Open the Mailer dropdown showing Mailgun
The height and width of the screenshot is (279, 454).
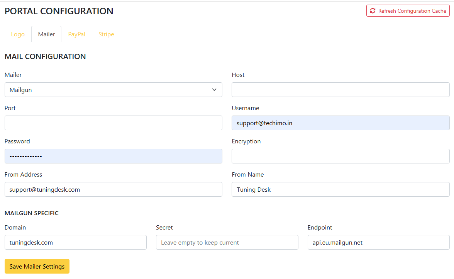tap(108, 90)
